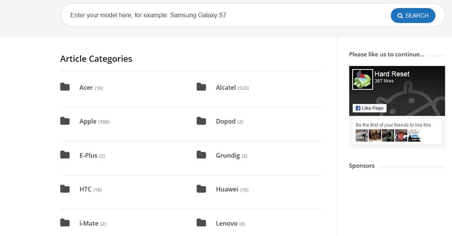The width and height of the screenshot is (452, 236).
Task: Click the folder icon beside Huawei
Action: coord(201,189)
